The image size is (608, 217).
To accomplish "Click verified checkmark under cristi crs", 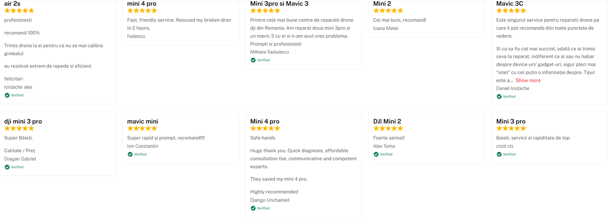I will point(499,155).
